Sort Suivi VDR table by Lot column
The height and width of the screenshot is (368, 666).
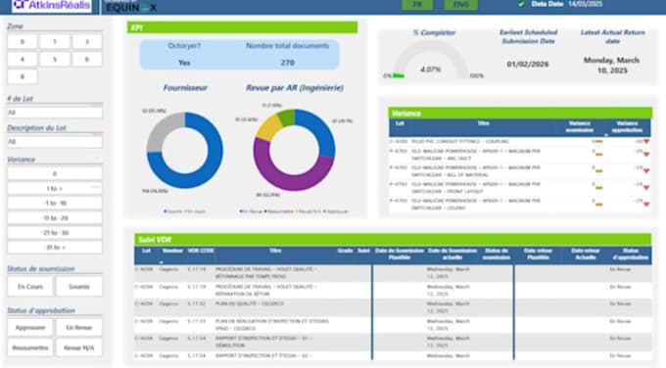[146, 251]
